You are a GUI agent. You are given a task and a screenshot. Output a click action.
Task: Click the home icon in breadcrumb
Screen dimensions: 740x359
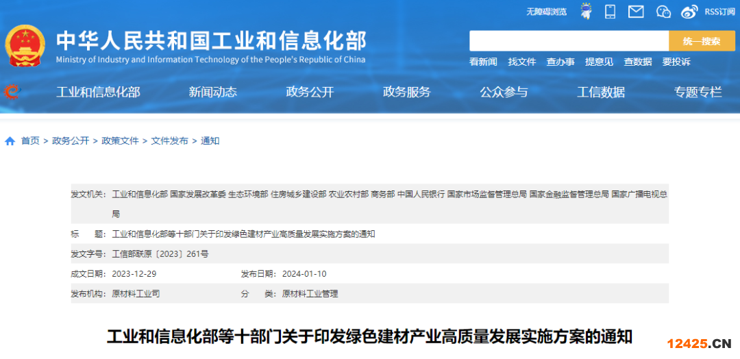pos(10,141)
